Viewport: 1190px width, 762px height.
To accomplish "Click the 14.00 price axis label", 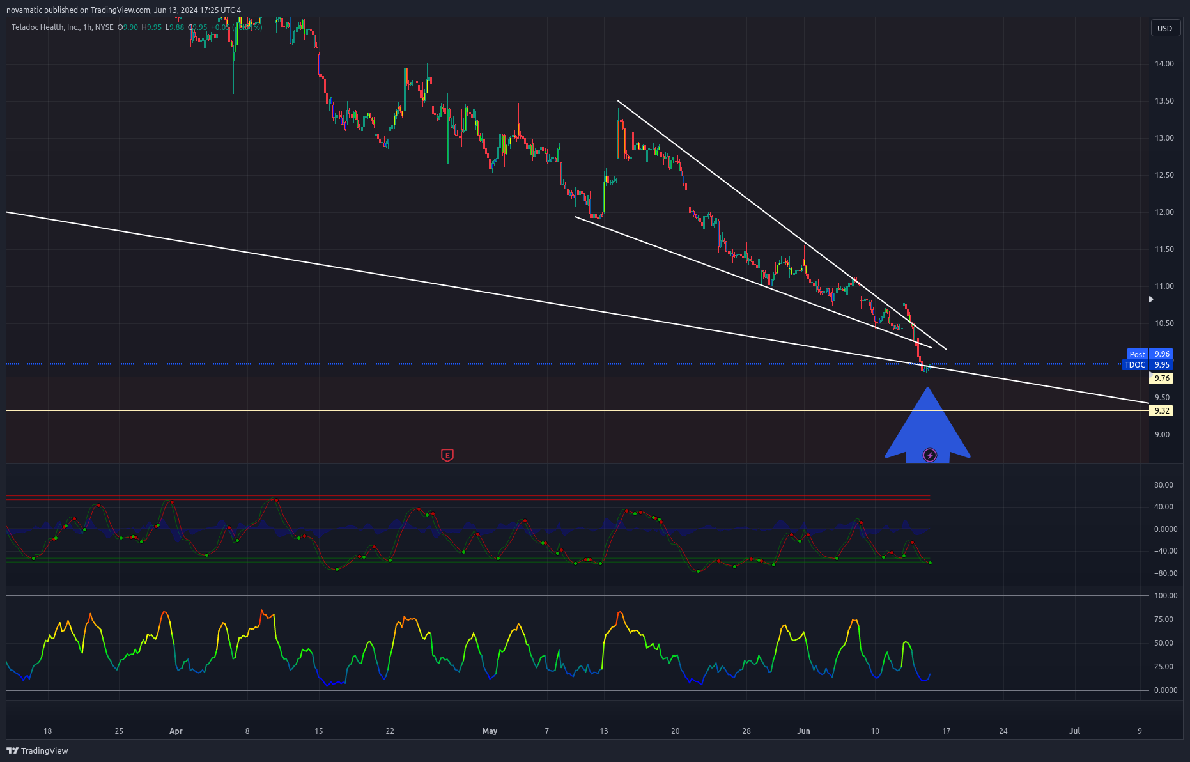I will tap(1164, 64).
